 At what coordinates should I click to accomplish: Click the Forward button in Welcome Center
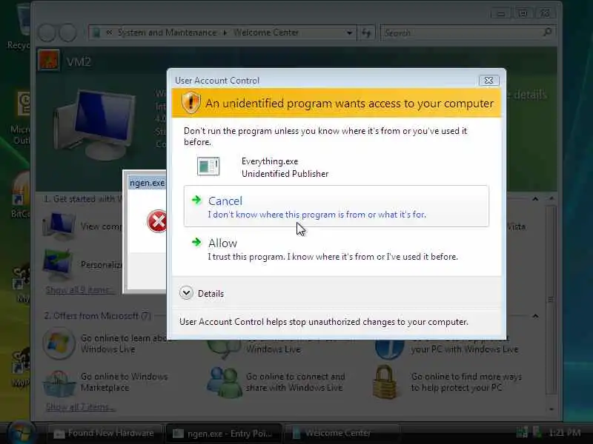coord(68,33)
